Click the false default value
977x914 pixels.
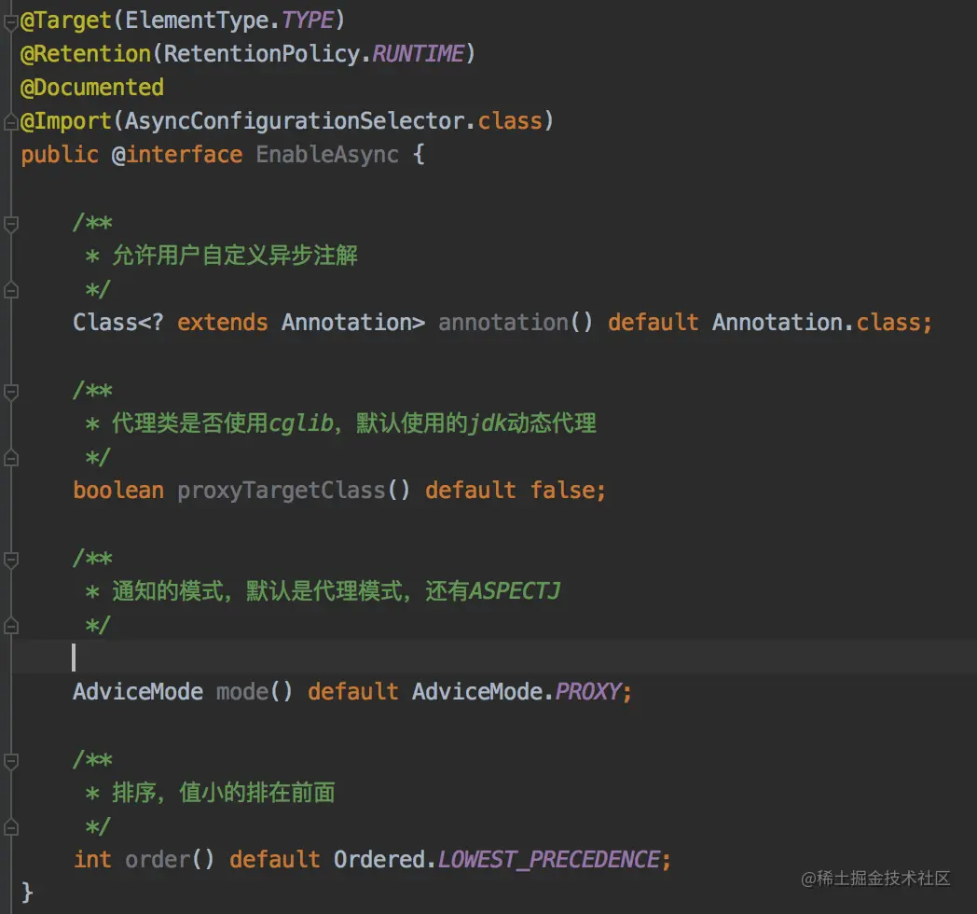tap(563, 491)
